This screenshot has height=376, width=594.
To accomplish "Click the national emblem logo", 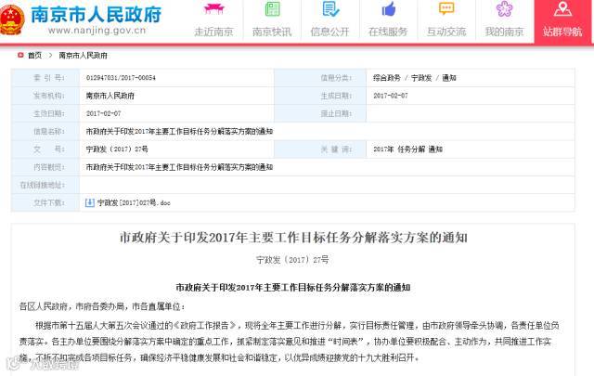I will click(11, 19).
